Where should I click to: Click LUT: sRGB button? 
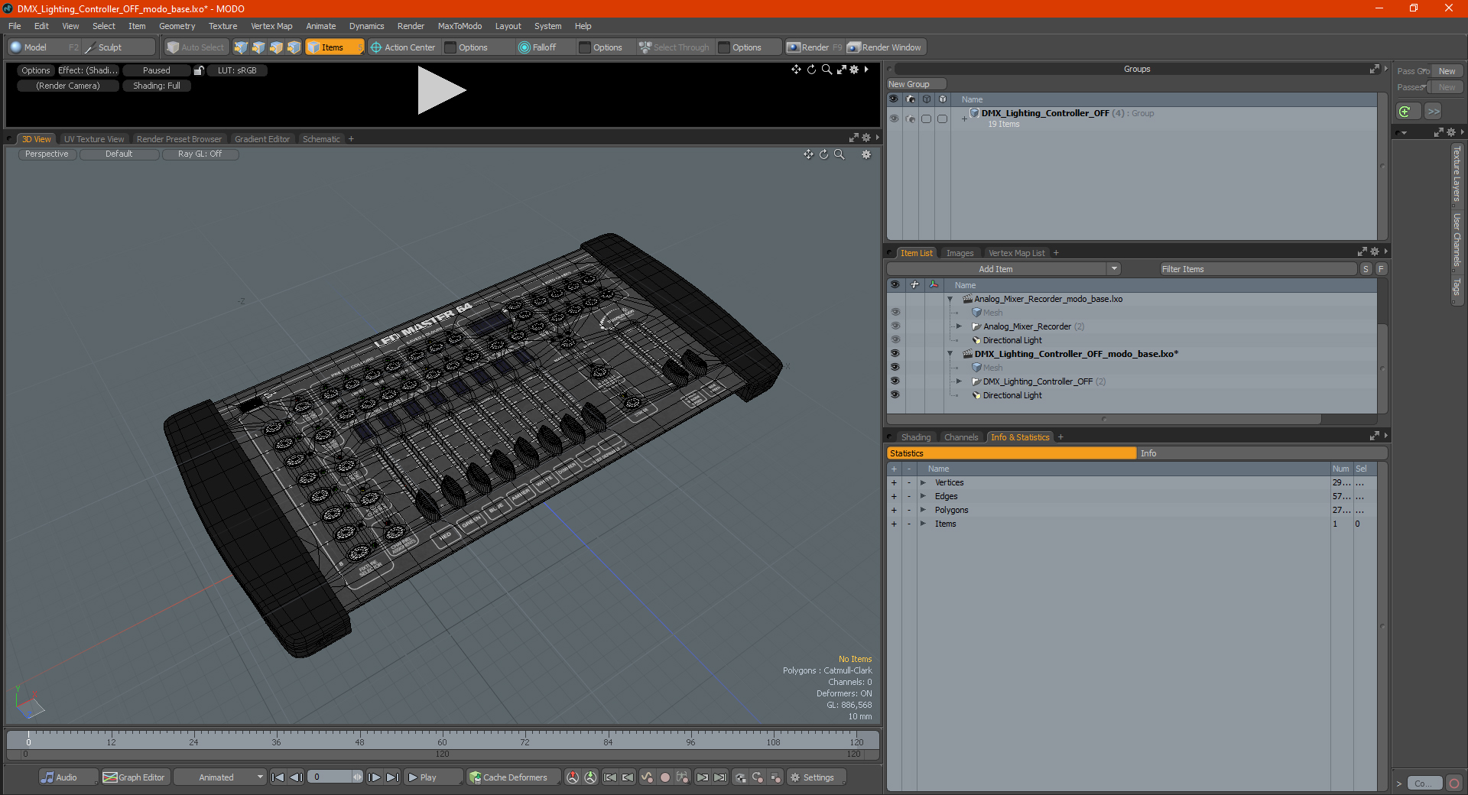237,70
